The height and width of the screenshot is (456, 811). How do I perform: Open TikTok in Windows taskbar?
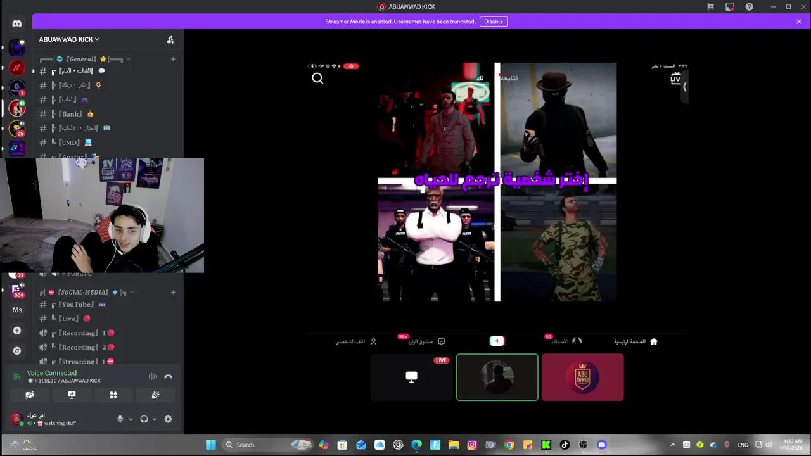(x=565, y=445)
